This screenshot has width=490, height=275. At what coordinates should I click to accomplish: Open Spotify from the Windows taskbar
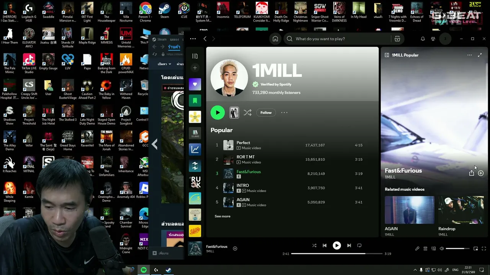click(x=144, y=270)
